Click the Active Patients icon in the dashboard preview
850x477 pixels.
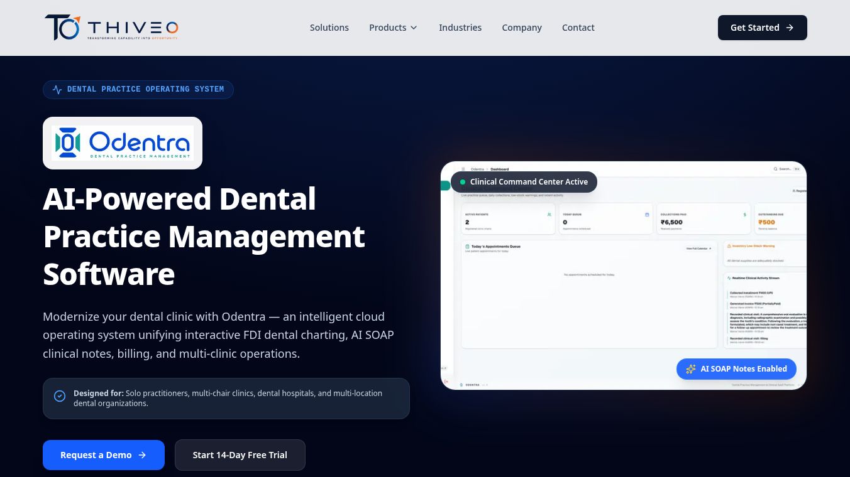(x=549, y=215)
